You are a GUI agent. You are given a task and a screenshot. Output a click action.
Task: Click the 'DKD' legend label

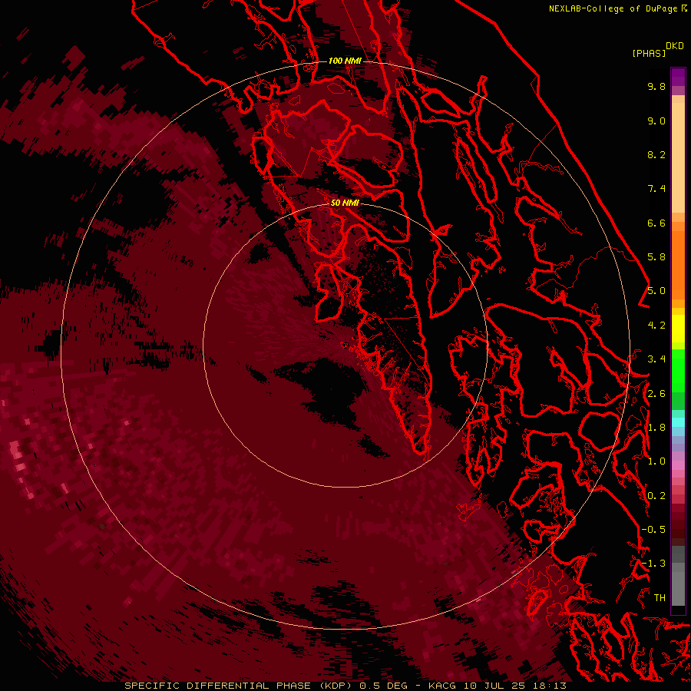coord(675,46)
